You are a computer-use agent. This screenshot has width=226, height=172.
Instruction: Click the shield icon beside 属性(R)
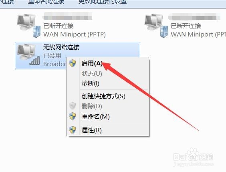tap(73, 130)
